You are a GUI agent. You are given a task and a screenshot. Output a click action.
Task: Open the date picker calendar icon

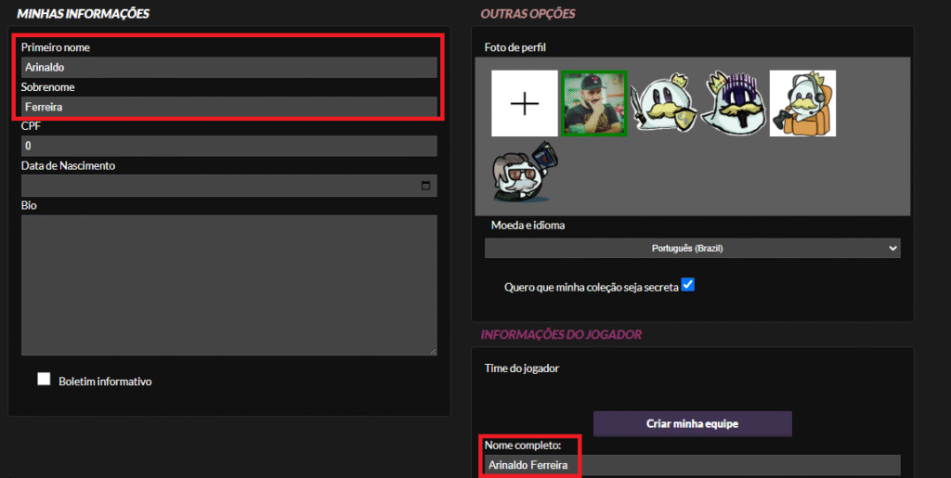(425, 186)
